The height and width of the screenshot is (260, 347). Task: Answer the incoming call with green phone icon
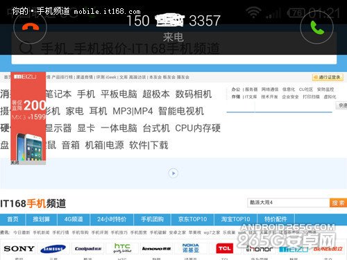pyautogui.click(x=317, y=27)
